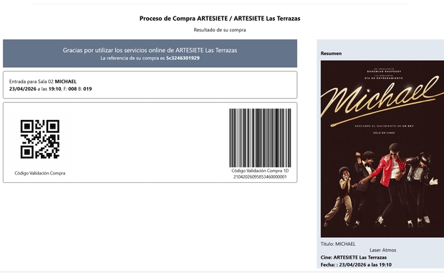Screen dimensions: 444x273
Task: Click the 'Resultado de su compra' subtitle
Action: [220, 30]
